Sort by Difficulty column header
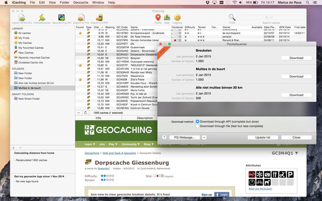 pos(190,27)
